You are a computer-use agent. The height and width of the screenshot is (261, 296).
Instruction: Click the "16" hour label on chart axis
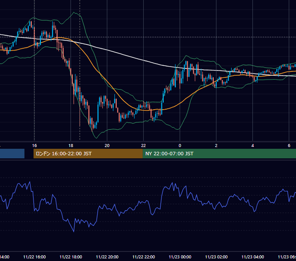[34, 146]
